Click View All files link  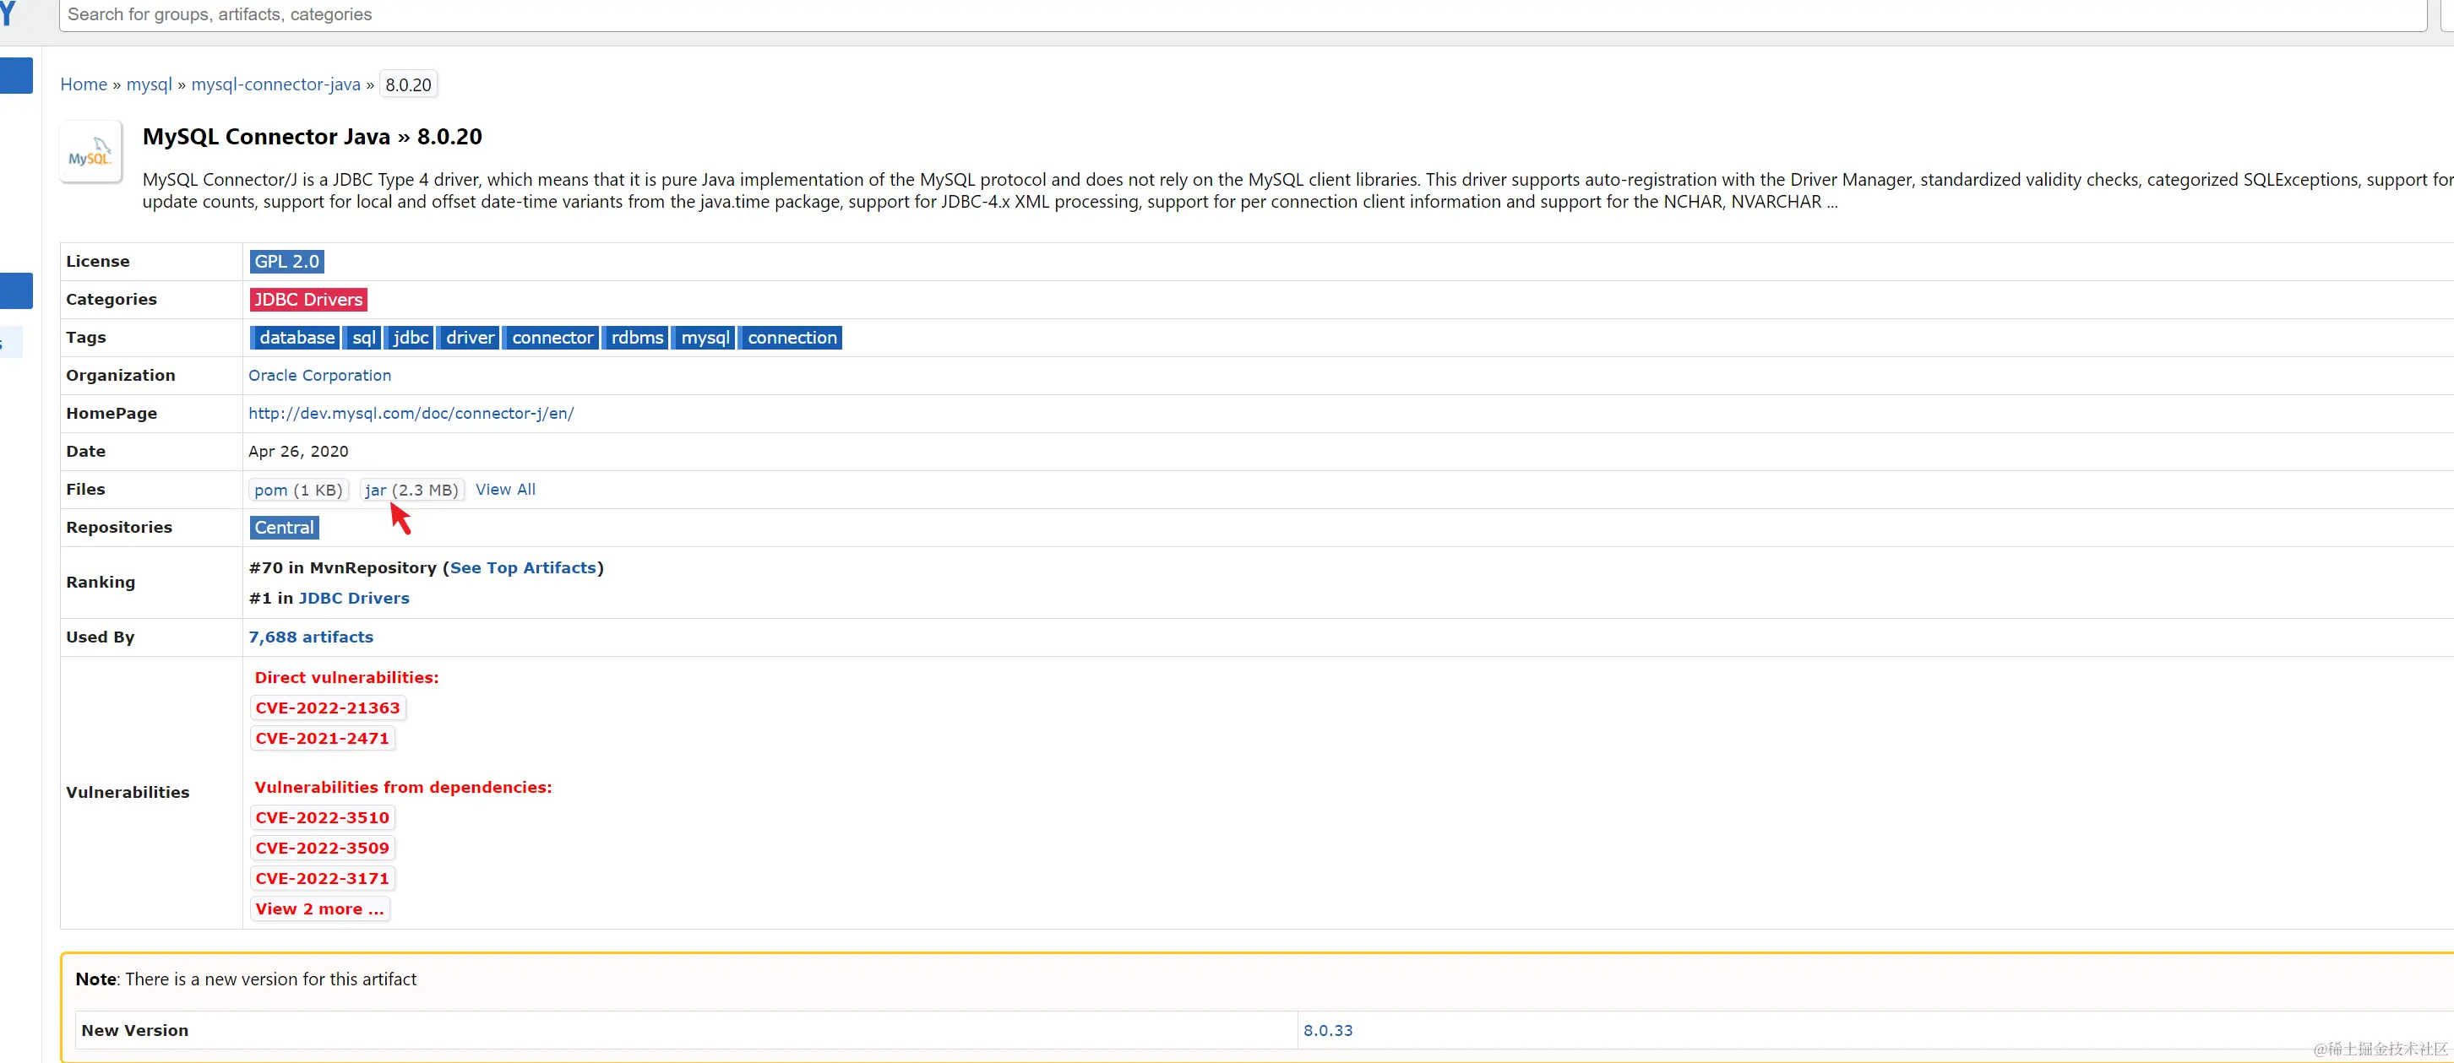tap(506, 491)
